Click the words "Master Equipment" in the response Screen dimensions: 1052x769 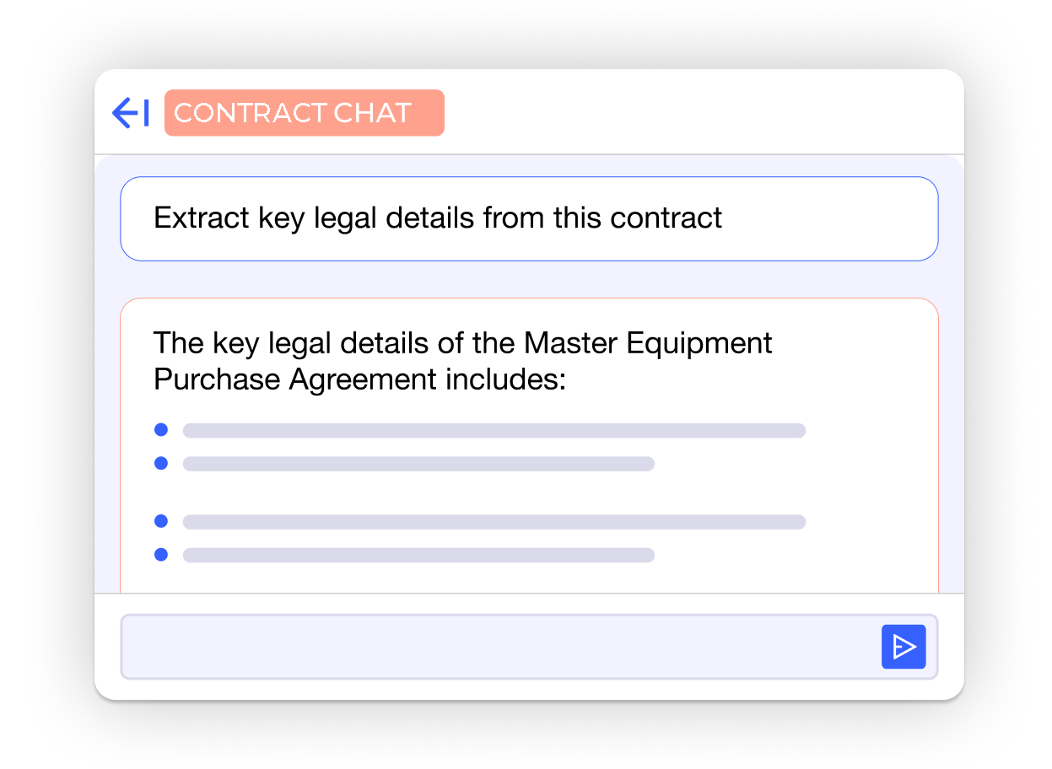pos(647,344)
